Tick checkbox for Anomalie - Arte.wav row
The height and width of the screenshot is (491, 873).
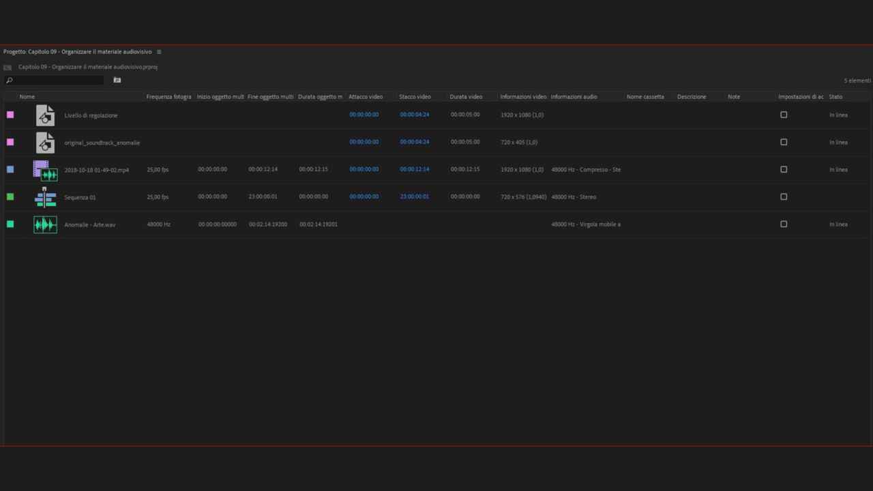click(784, 224)
